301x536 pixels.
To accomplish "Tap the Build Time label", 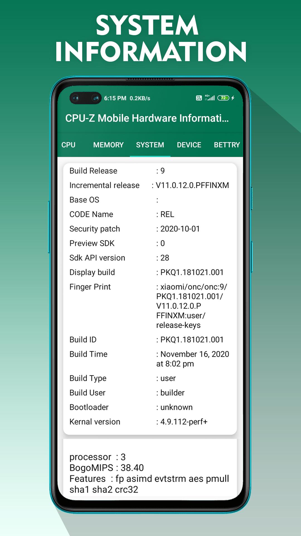I will click(x=88, y=354).
